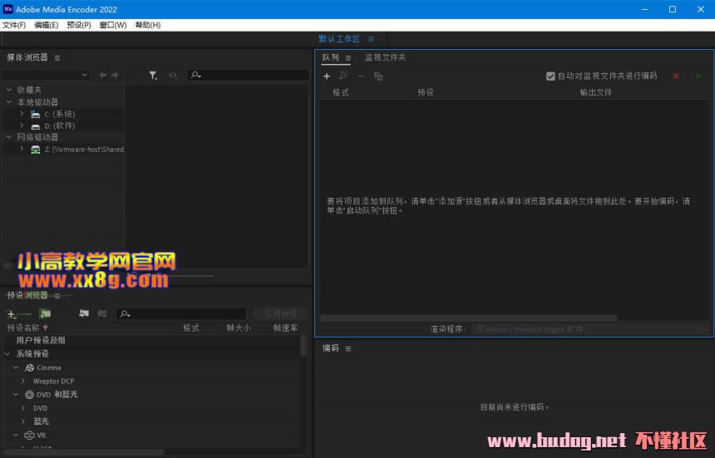
Task: Expand the 蓝光 presets subgroup
Action: pos(23,421)
